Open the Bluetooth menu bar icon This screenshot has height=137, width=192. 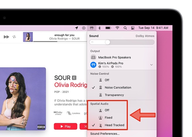click(100, 28)
